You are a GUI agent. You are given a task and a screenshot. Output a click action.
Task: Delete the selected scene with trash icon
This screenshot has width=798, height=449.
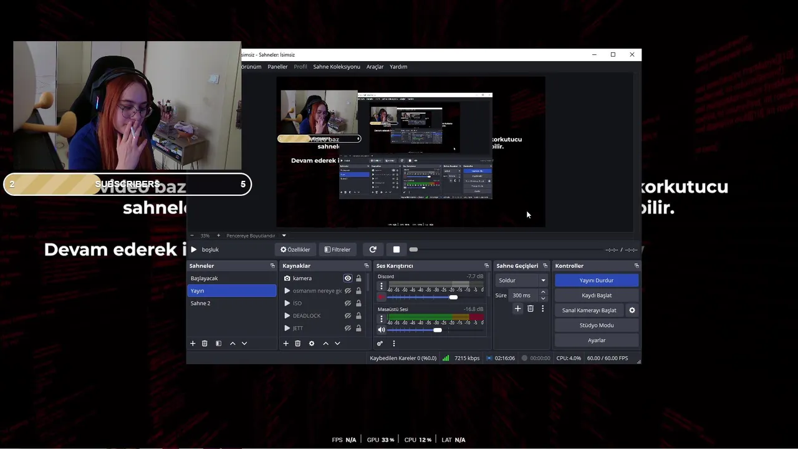[204, 344]
